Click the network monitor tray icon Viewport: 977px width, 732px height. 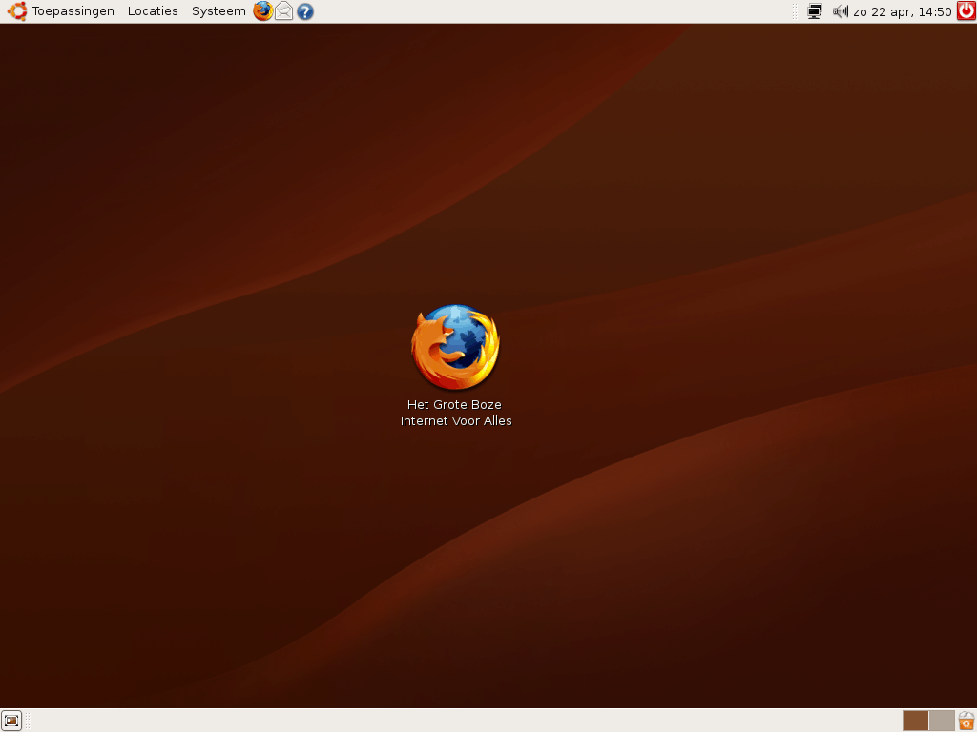coord(815,11)
